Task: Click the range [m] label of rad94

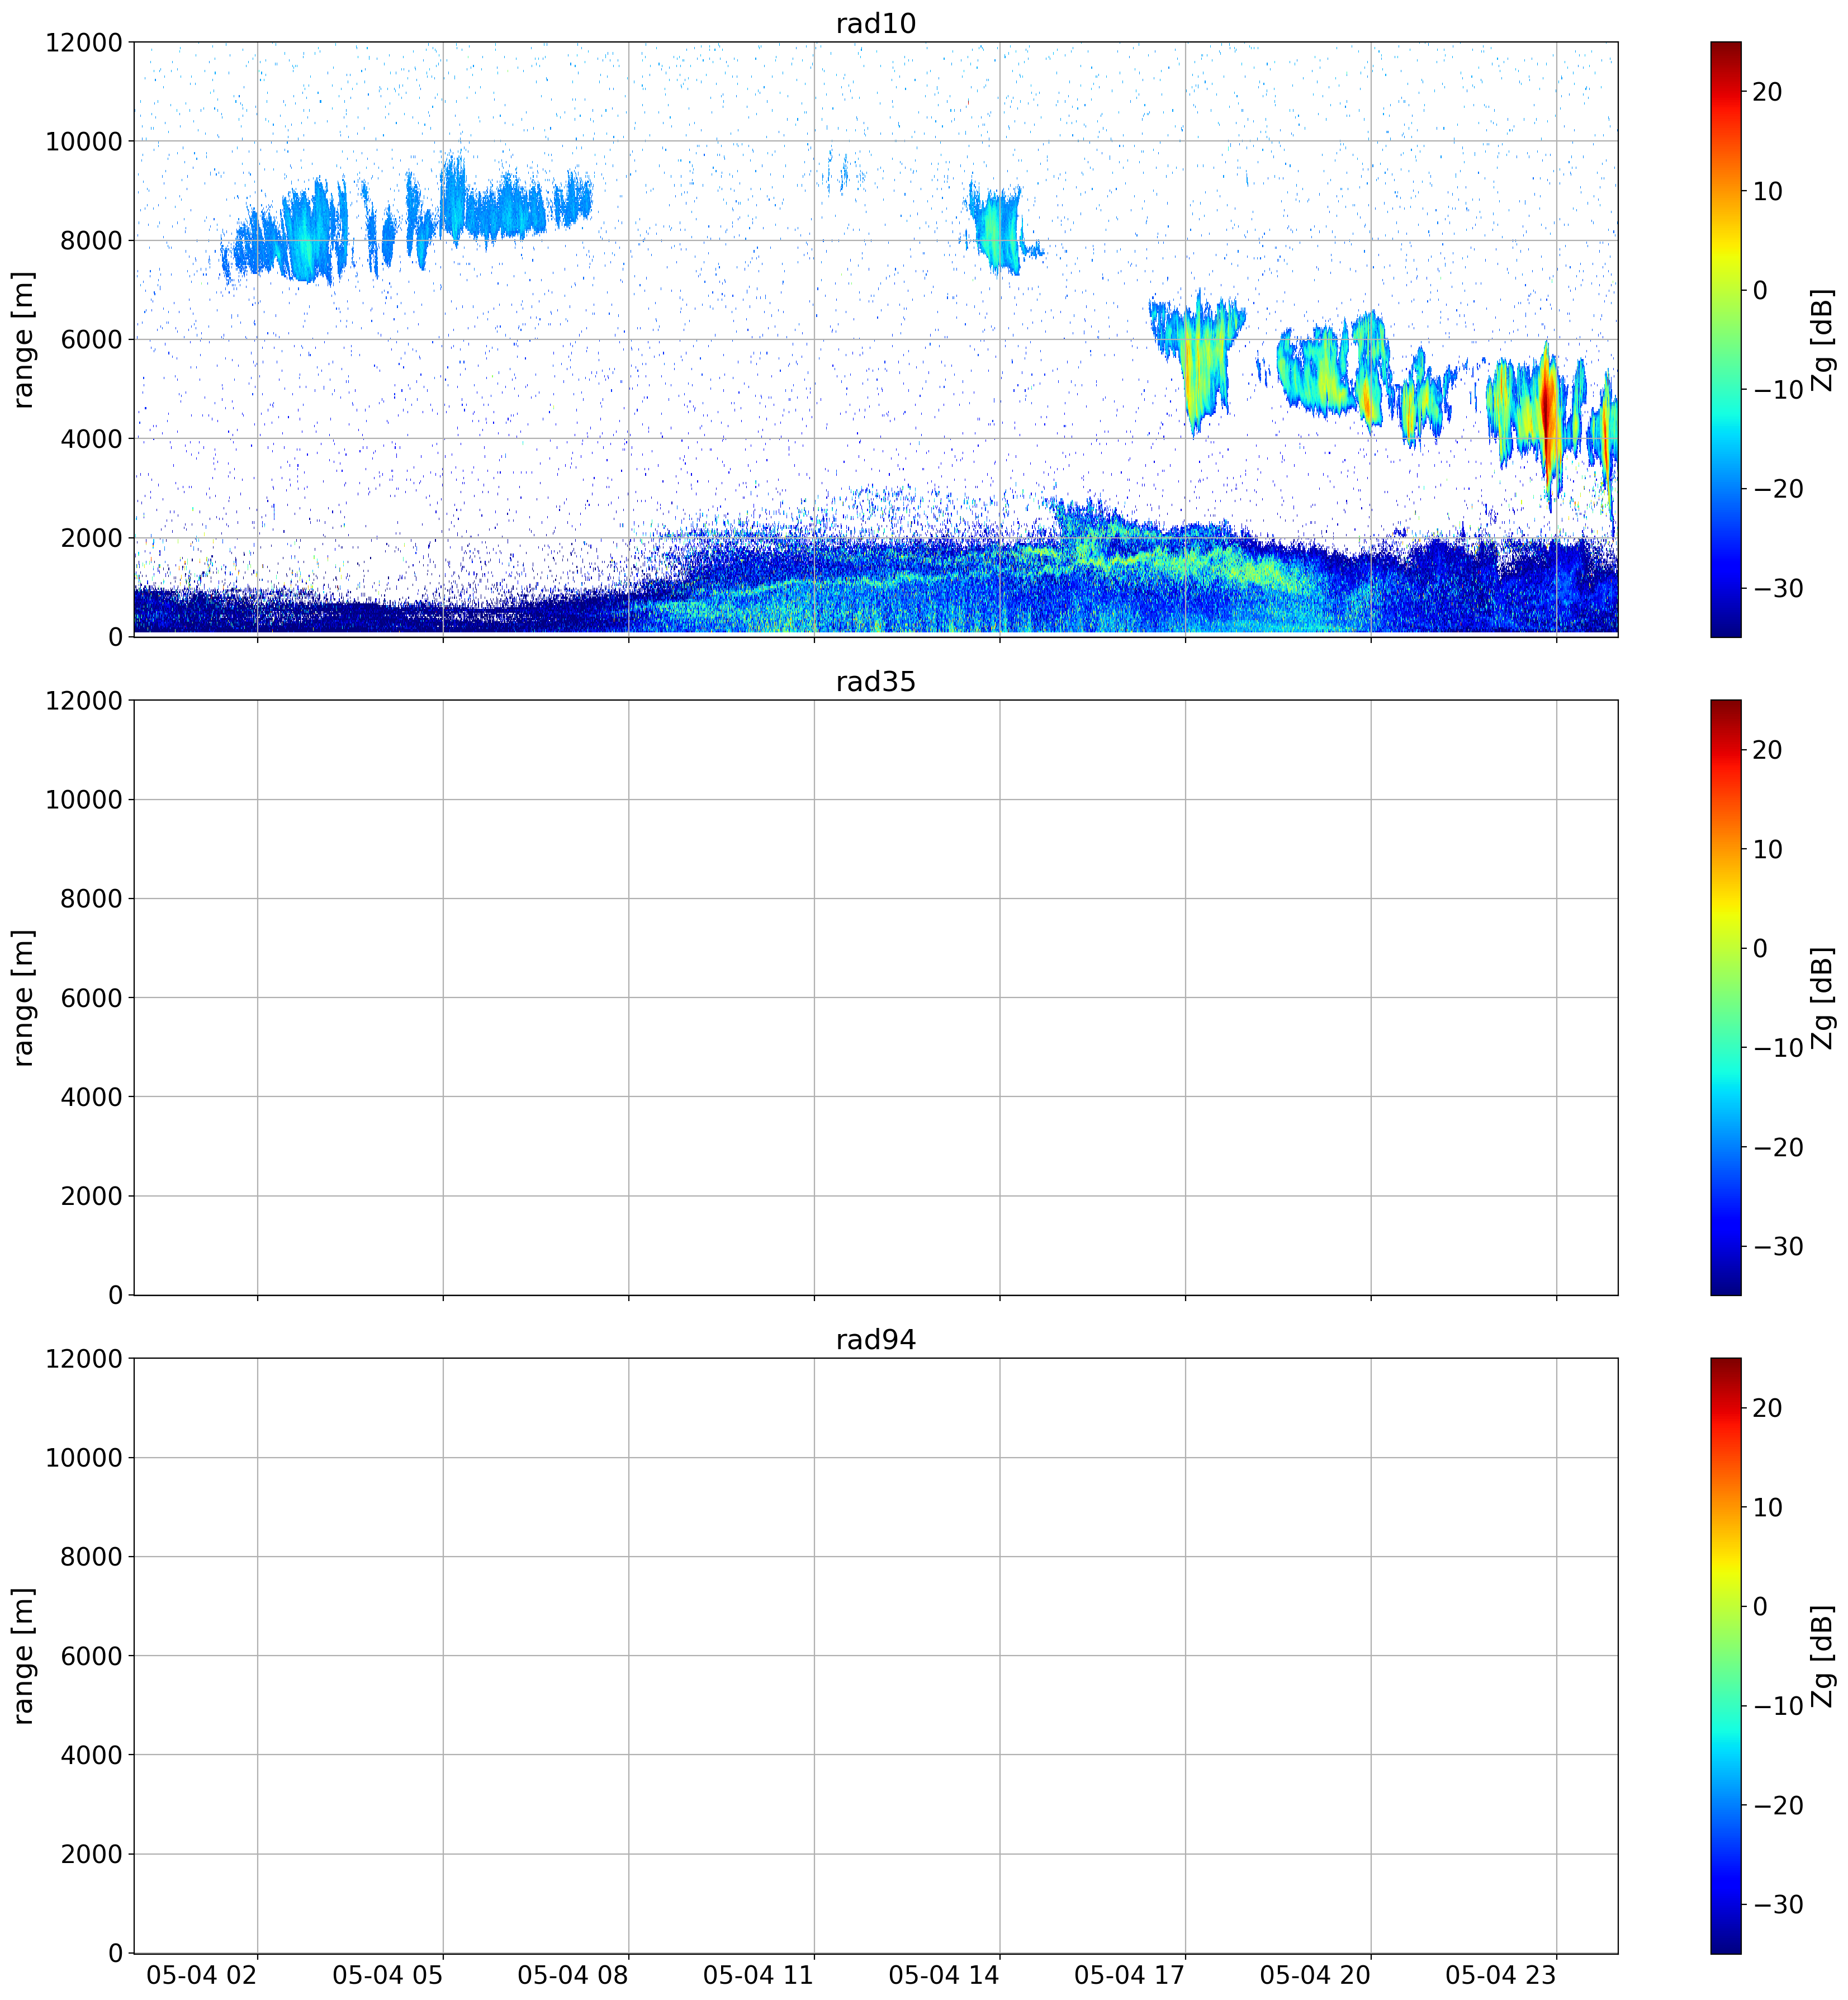Action: click(23, 1655)
